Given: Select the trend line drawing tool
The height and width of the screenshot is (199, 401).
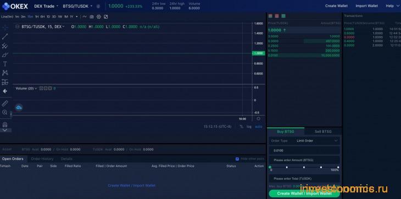Looking at the screenshot, I should click(x=5, y=37).
